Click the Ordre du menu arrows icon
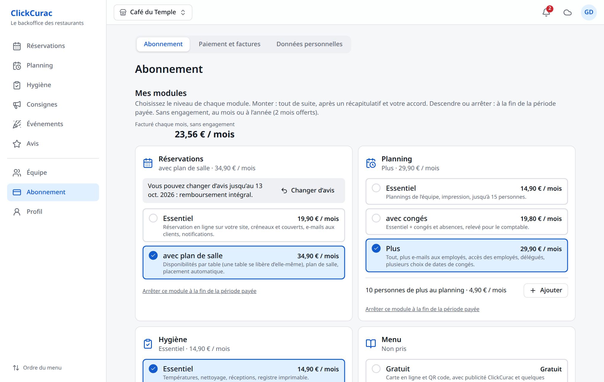 16,368
